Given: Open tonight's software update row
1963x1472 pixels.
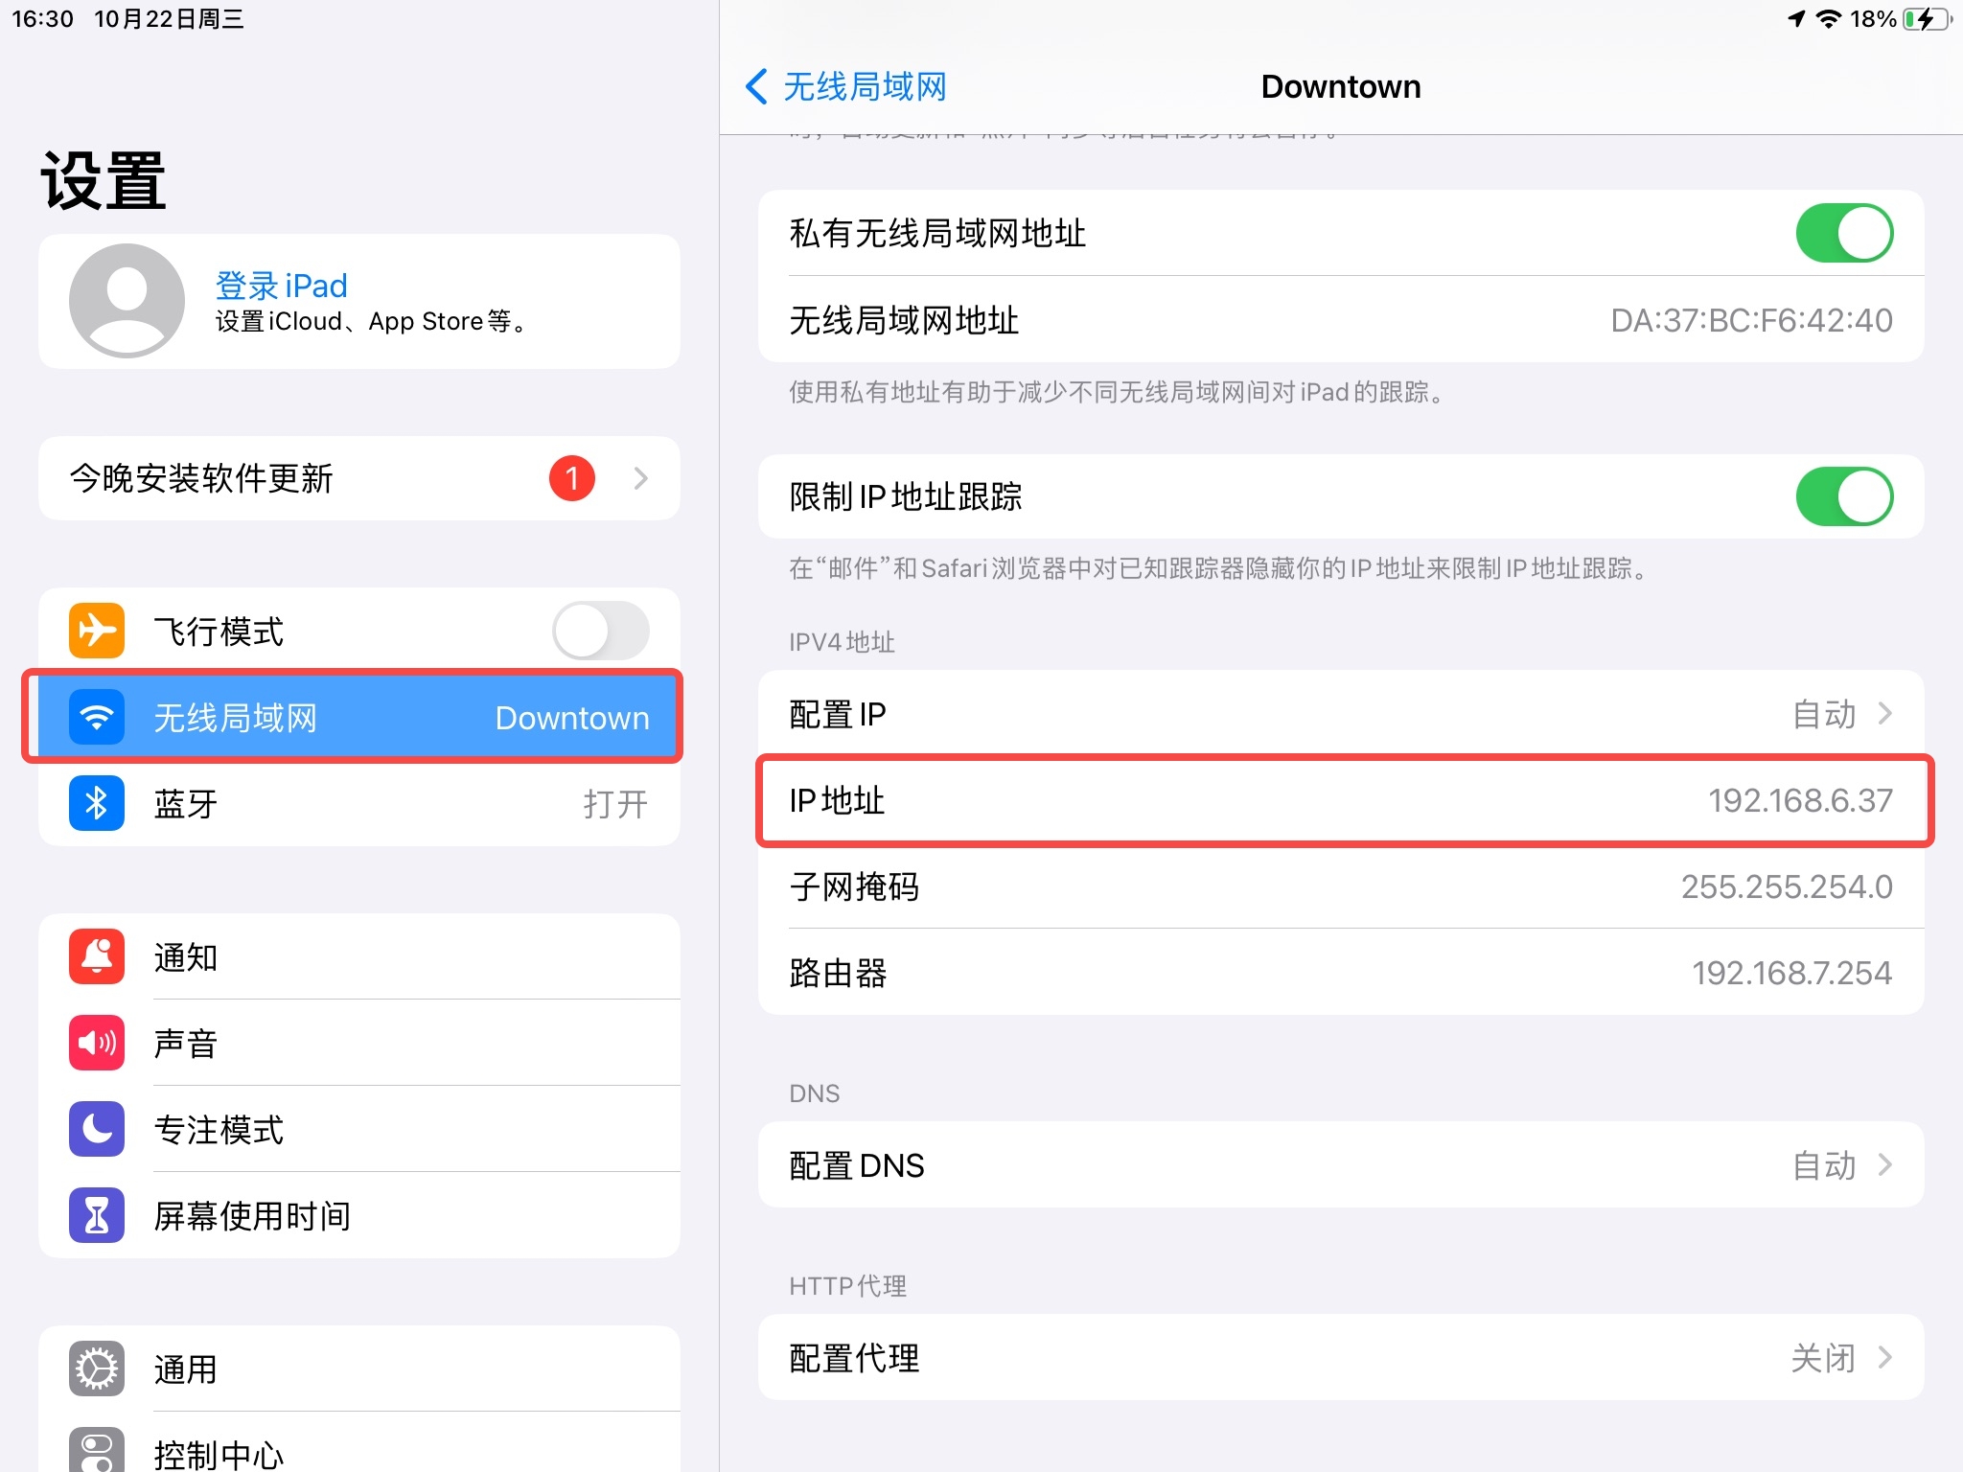Looking at the screenshot, I should (359, 478).
